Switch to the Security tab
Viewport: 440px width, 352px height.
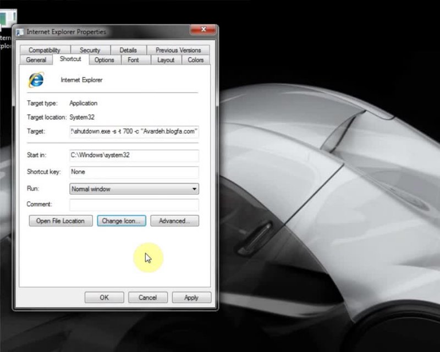90,50
